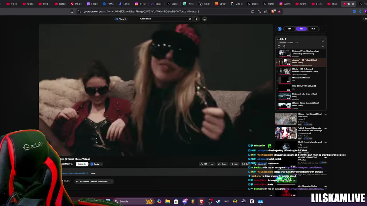Open Steam from taskbar
This screenshot has width=367, height=206.
(x=218, y=201)
